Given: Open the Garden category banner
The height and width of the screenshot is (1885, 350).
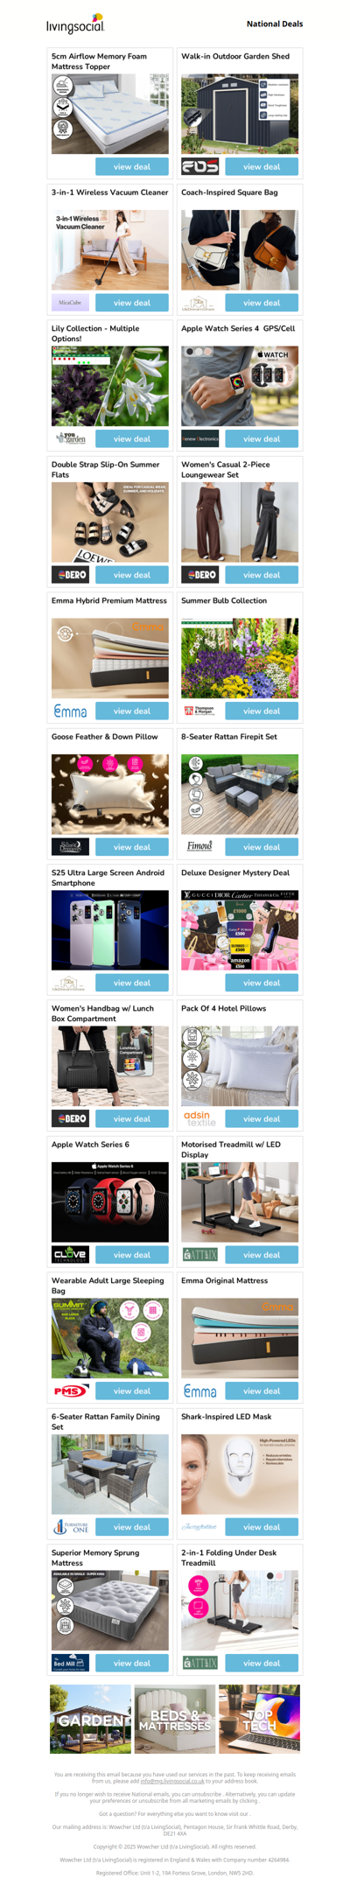Looking at the screenshot, I should pos(90,1719).
